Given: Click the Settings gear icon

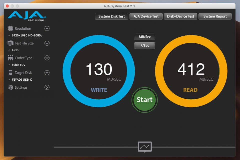Looking at the screenshot, I should coord(11,87).
